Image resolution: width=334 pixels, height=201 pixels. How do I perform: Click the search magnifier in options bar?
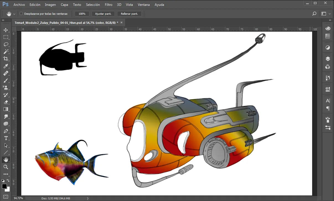pos(314,14)
